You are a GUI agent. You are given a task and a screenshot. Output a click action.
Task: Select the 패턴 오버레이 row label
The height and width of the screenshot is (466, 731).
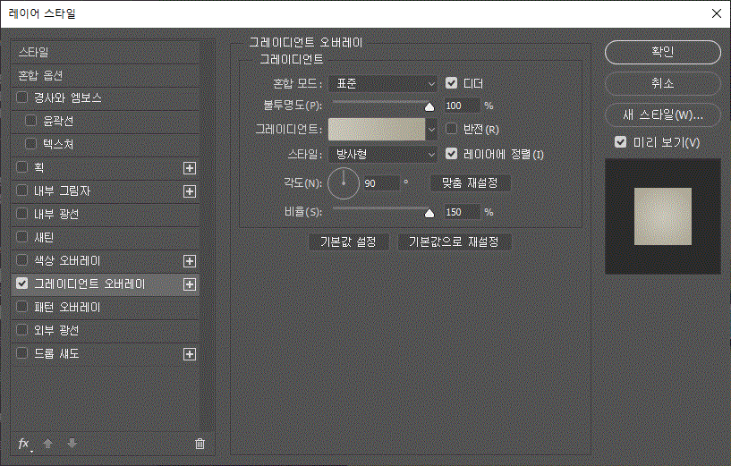[67, 308]
